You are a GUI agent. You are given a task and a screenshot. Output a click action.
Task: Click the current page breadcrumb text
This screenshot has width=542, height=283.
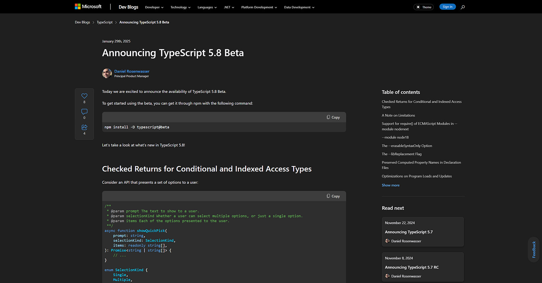pyautogui.click(x=144, y=22)
